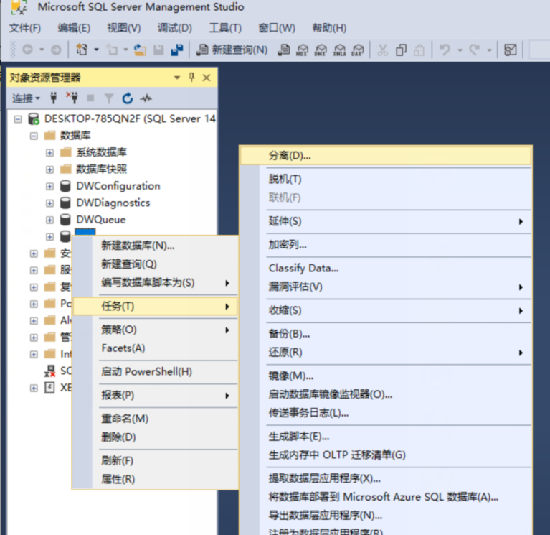Click the New Project toolbar icon

82,50
